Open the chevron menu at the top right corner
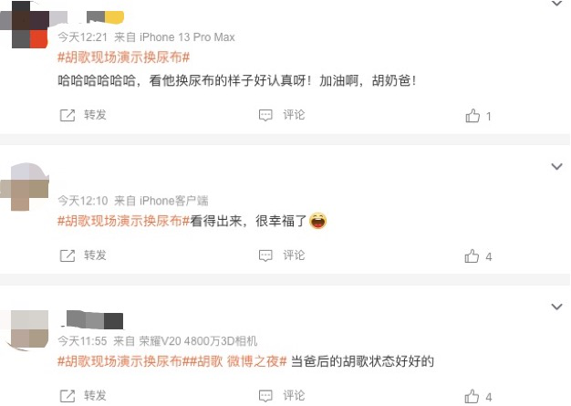The image size is (571, 406). 556,4
